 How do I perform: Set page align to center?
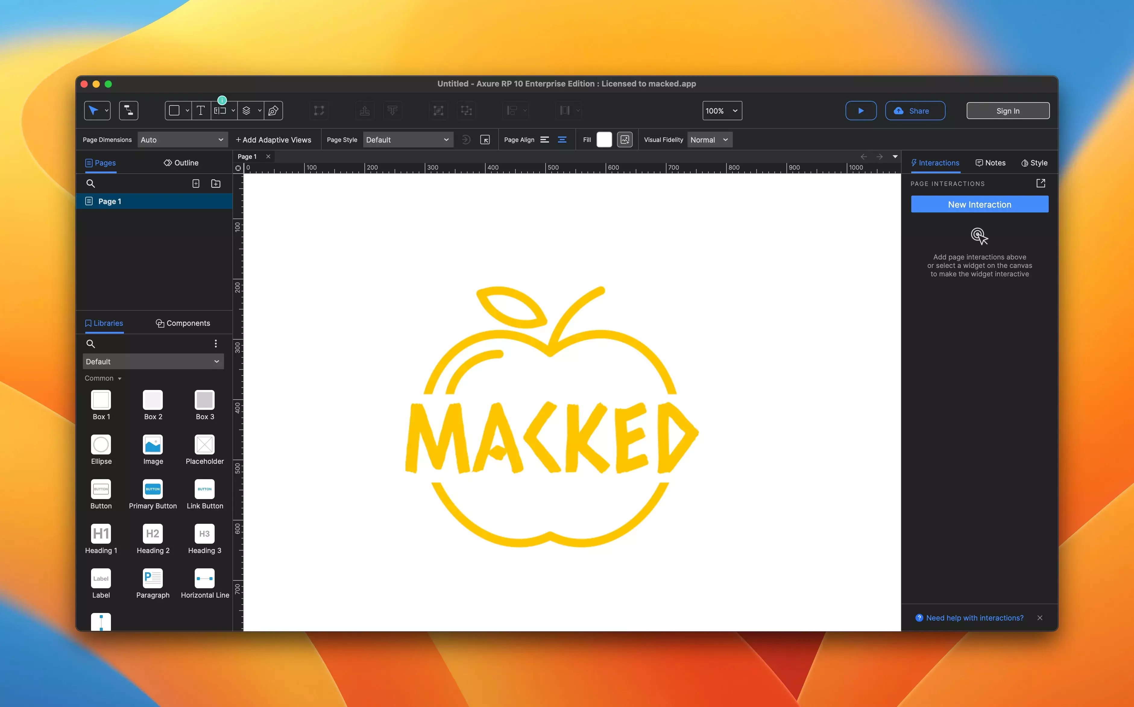point(562,140)
